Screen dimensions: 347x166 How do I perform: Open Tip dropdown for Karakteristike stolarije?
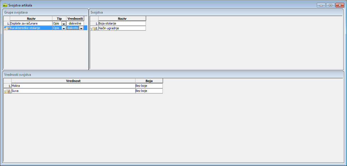pyautogui.click(x=64, y=28)
